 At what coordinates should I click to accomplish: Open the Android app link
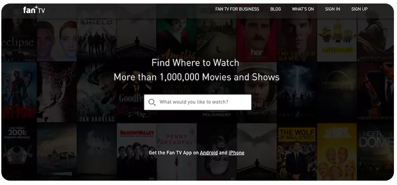tap(209, 153)
